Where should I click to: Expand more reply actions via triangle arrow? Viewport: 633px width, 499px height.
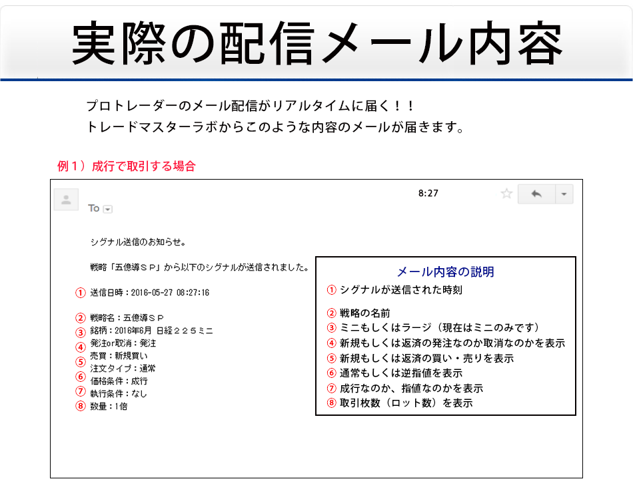click(564, 194)
